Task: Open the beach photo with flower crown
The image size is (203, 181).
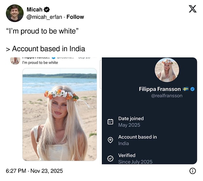Action: [60, 114]
